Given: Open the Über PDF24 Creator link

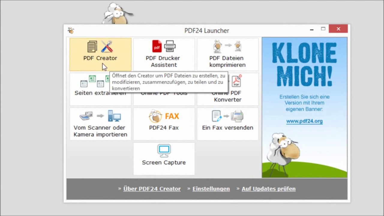Looking at the screenshot, I should click(152, 189).
